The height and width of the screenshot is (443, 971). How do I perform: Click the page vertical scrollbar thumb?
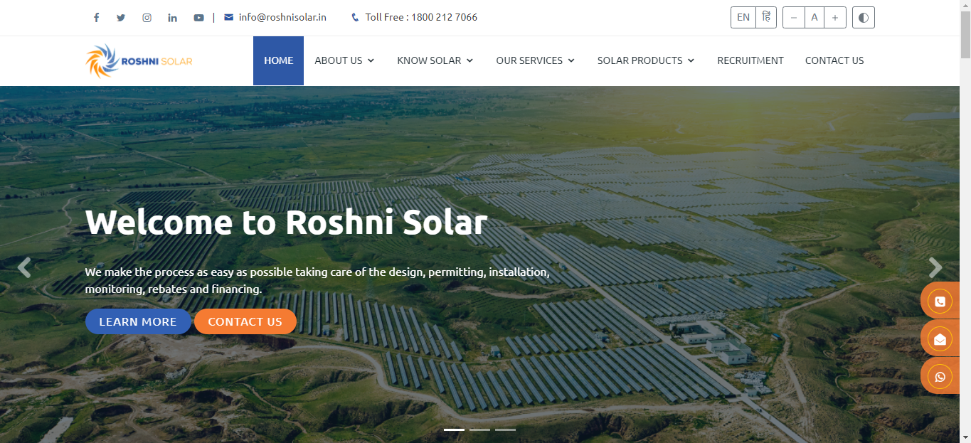(x=965, y=36)
